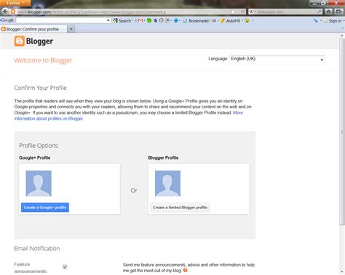345x275 pixels.
Task: Click Create a limited Blogger profile button
Action: 180,208
